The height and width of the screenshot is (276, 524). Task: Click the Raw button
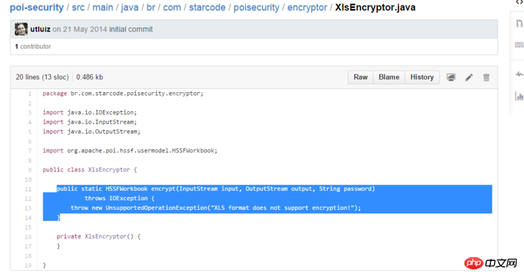point(360,77)
